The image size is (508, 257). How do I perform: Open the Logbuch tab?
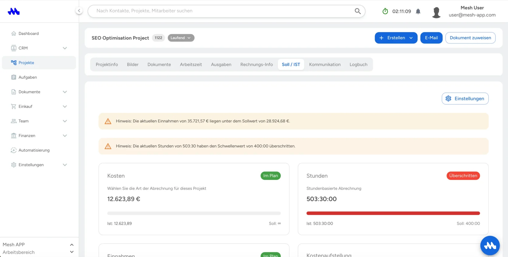tap(358, 65)
